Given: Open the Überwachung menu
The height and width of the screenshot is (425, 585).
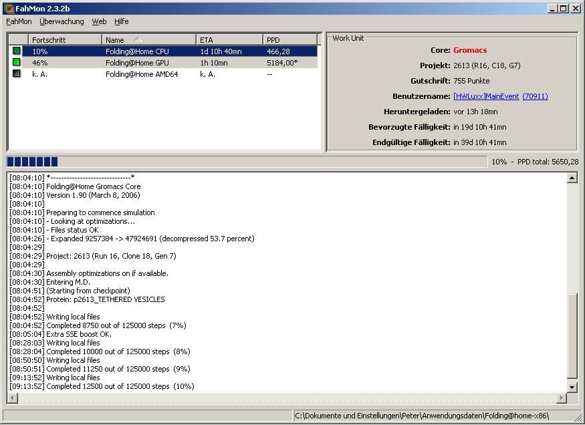Looking at the screenshot, I should [62, 21].
